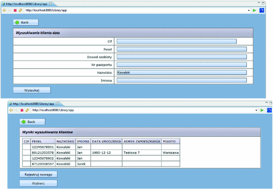Click green go arrow in bottom browser
Viewport: 273px width, 189px height.
click(262, 110)
